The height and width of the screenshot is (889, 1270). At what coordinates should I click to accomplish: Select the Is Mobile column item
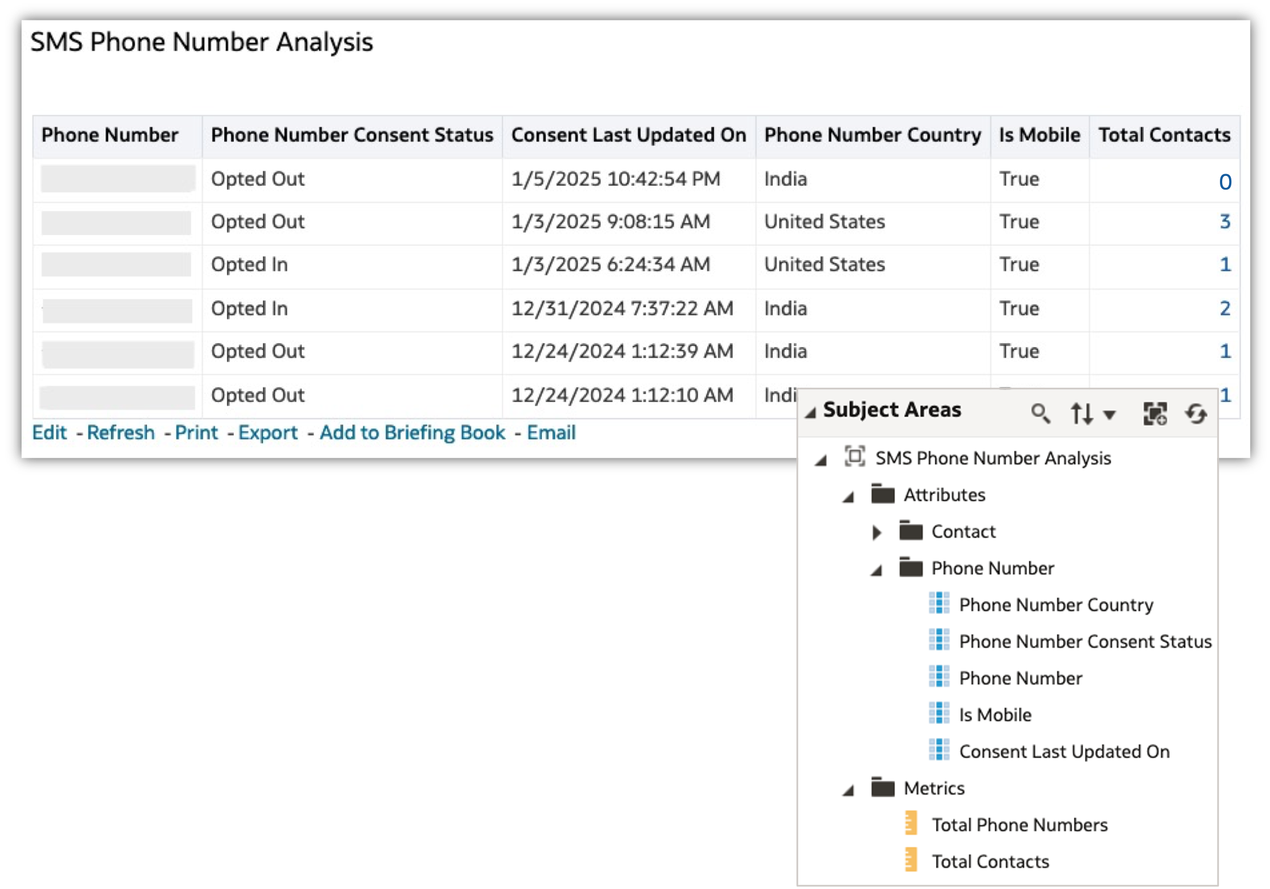pyautogui.click(x=995, y=715)
